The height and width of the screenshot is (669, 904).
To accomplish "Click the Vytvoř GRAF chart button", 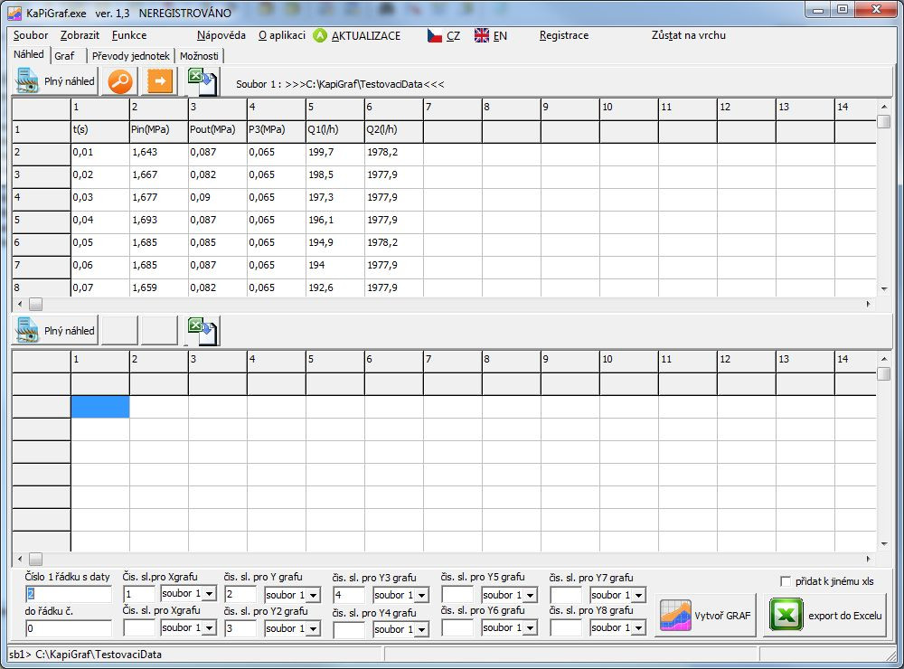I will [x=705, y=616].
